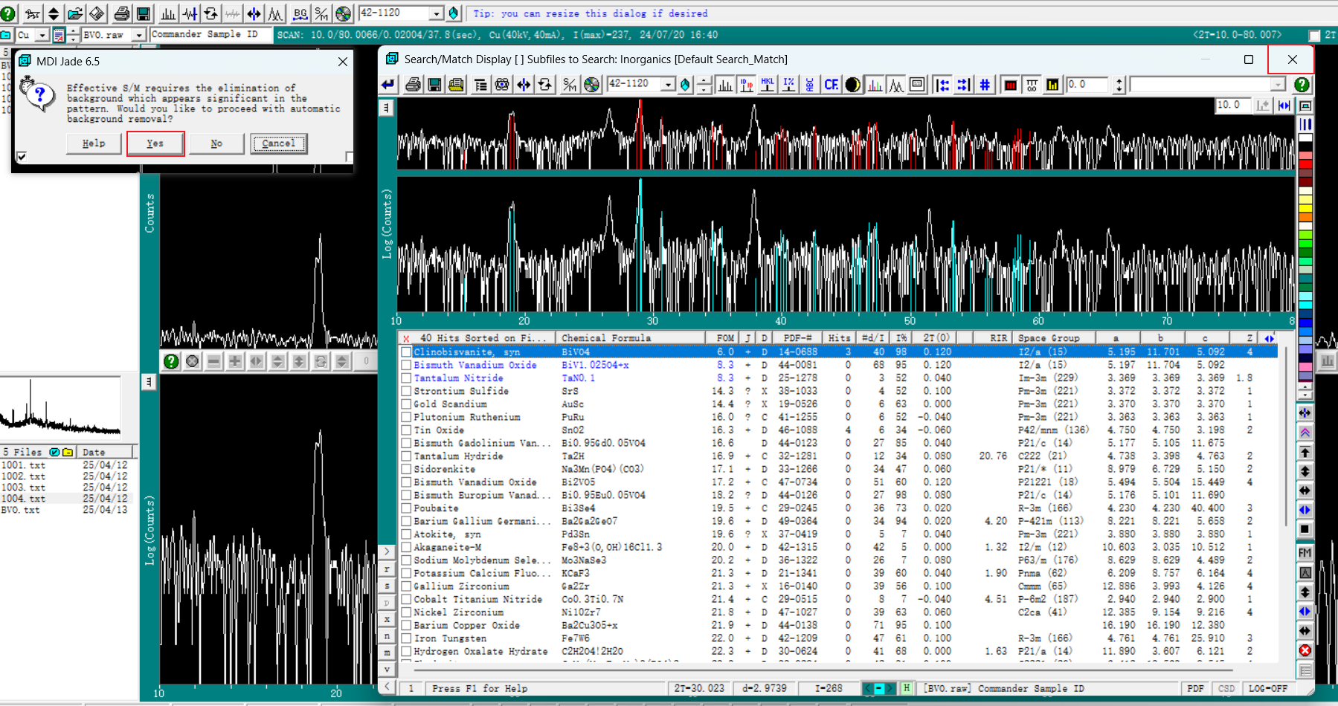The height and width of the screenshot is (706, 1338).
Task: Click Yes in MDI Jade dialog
Action: (155, 143)
